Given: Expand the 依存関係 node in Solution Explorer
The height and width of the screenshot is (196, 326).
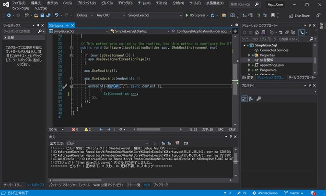Looking at the screenshot, I should (x=249, y=60).
